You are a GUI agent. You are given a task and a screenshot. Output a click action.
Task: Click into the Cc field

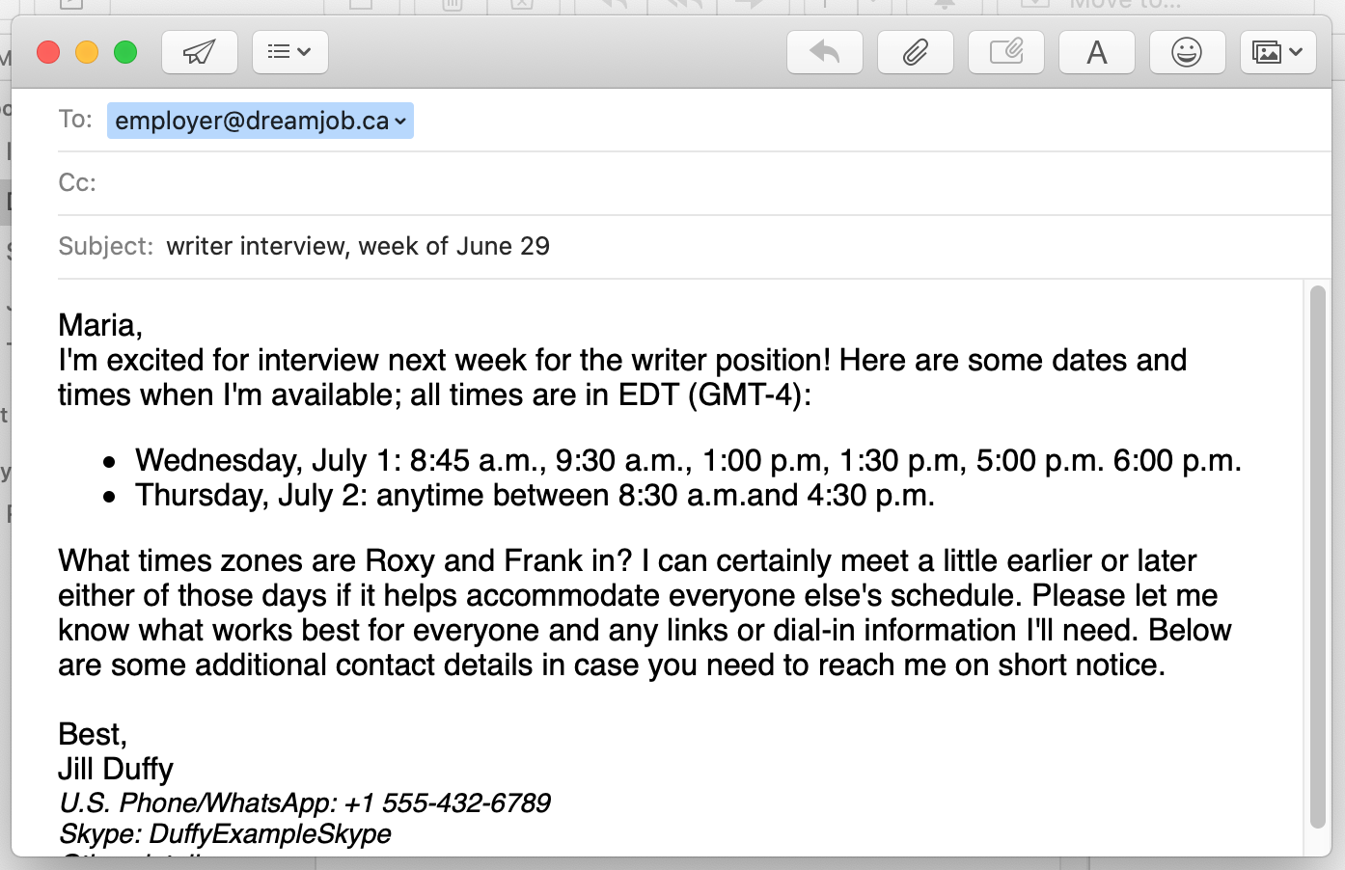tap(714, 183)
